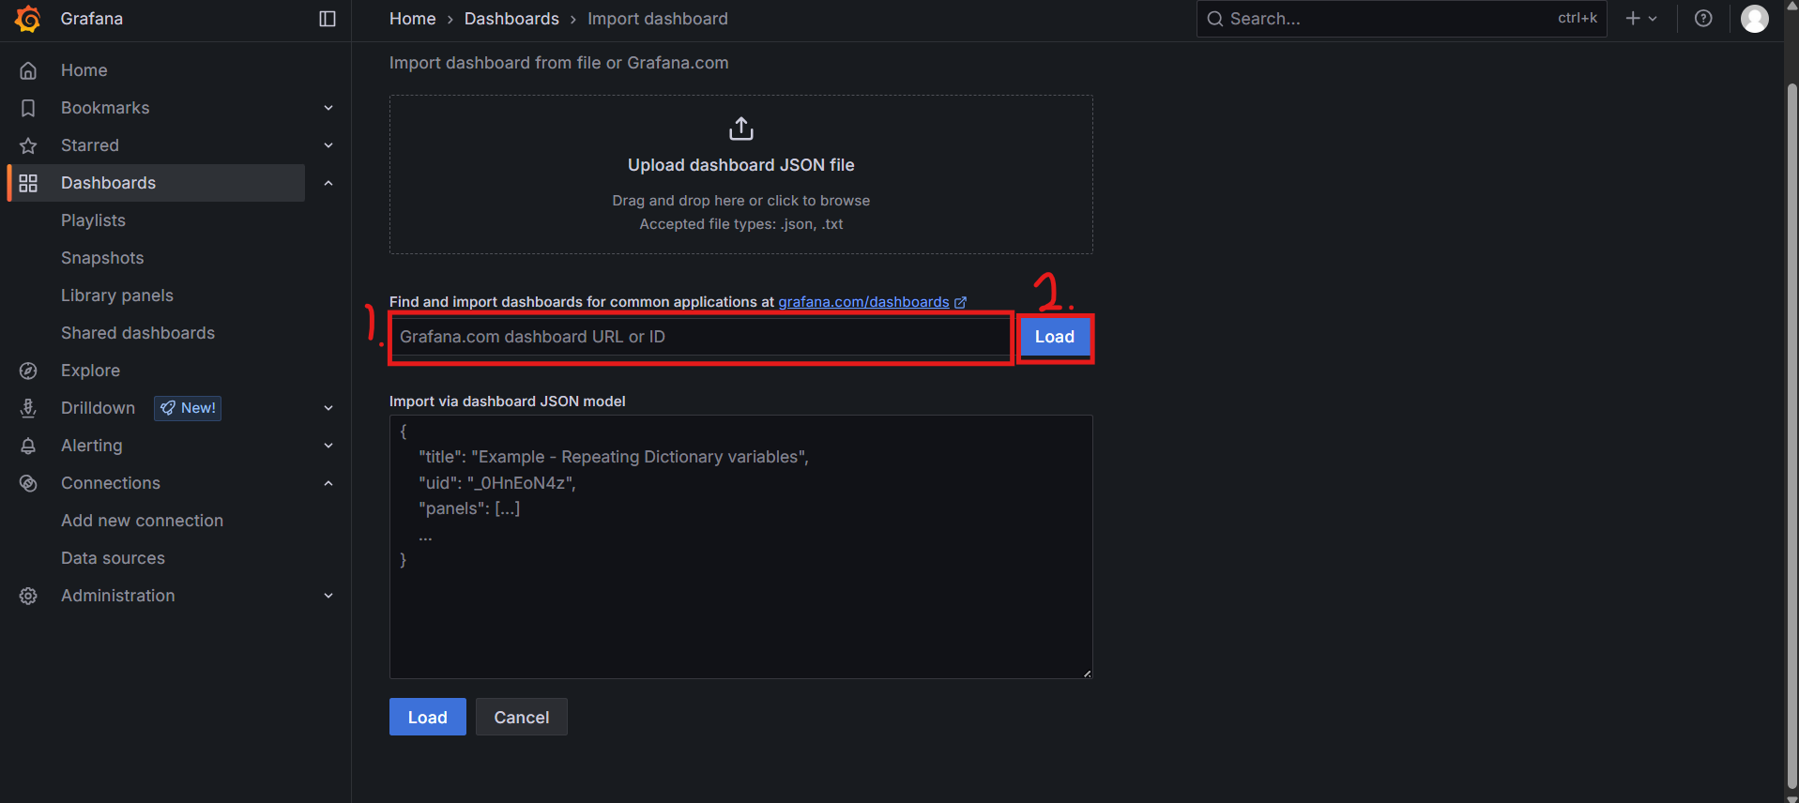Expand the Alerting section chevron
This screenshot has width=1799, height=803.
[x=328, y=446]
